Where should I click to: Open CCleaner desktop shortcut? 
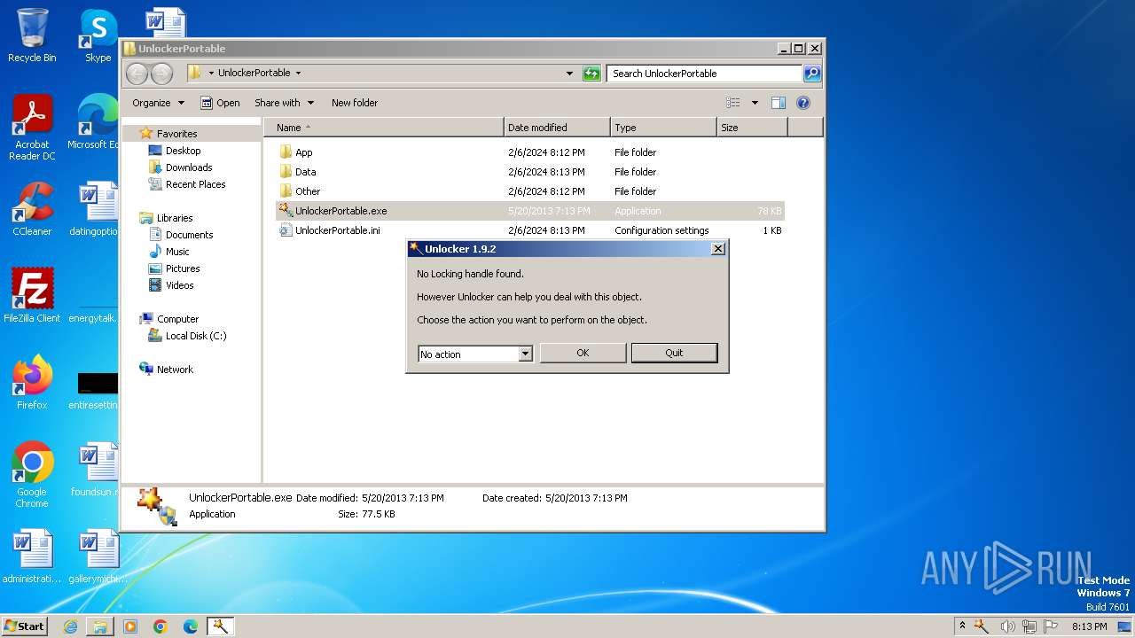[32, 209]
